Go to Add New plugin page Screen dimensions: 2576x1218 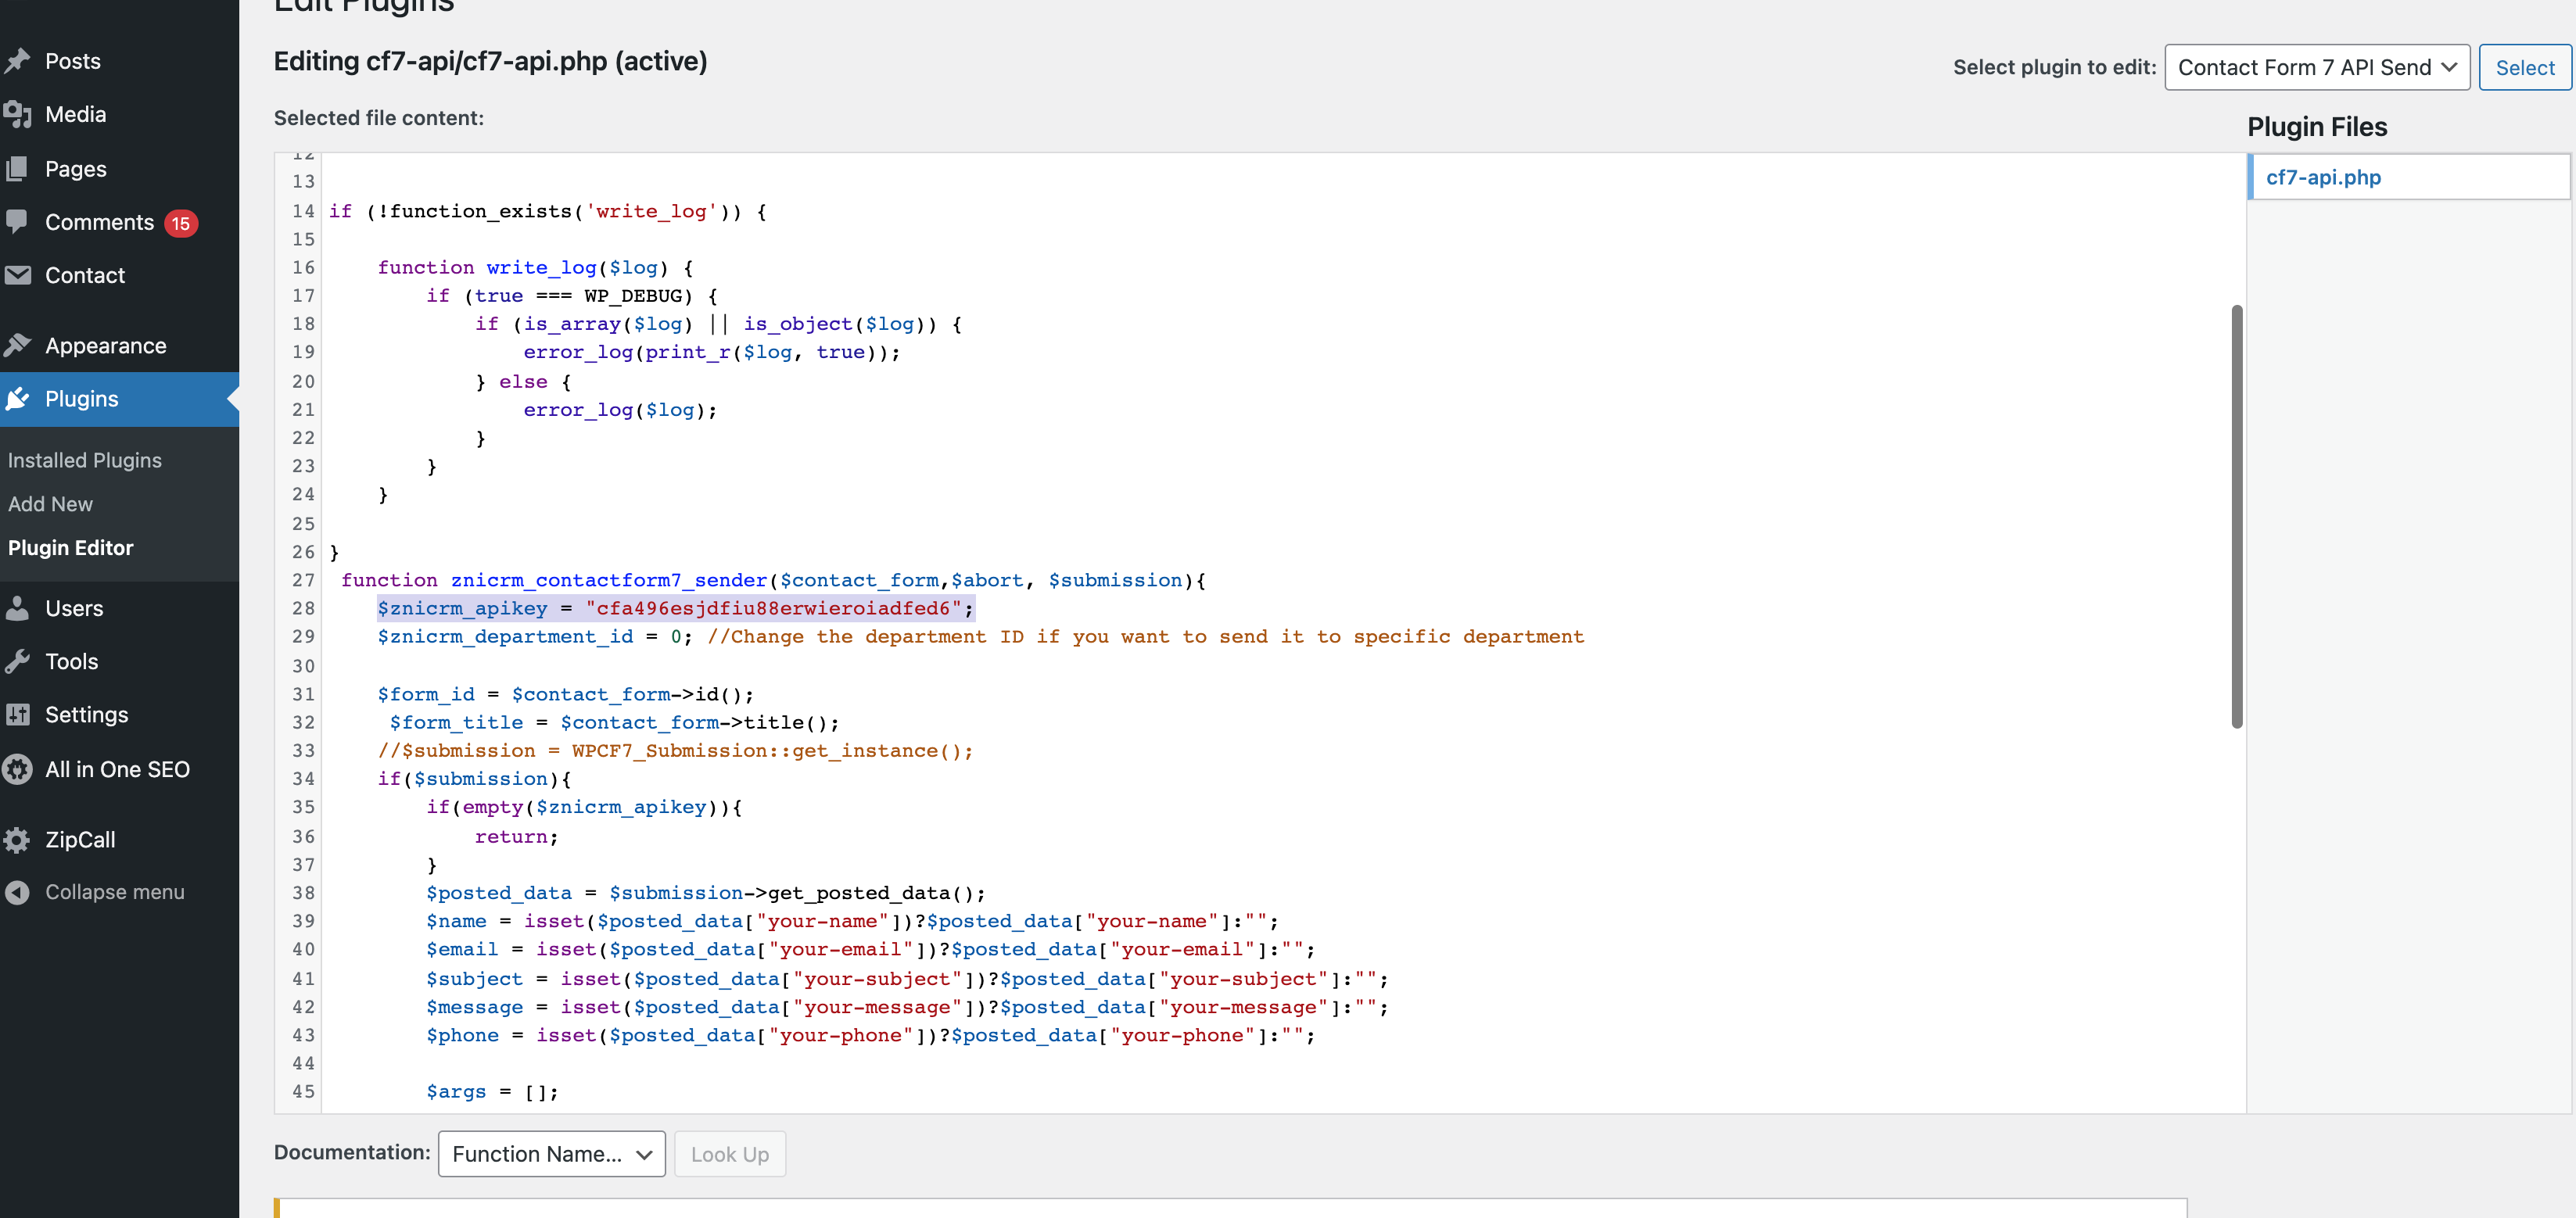click(50, 504)
